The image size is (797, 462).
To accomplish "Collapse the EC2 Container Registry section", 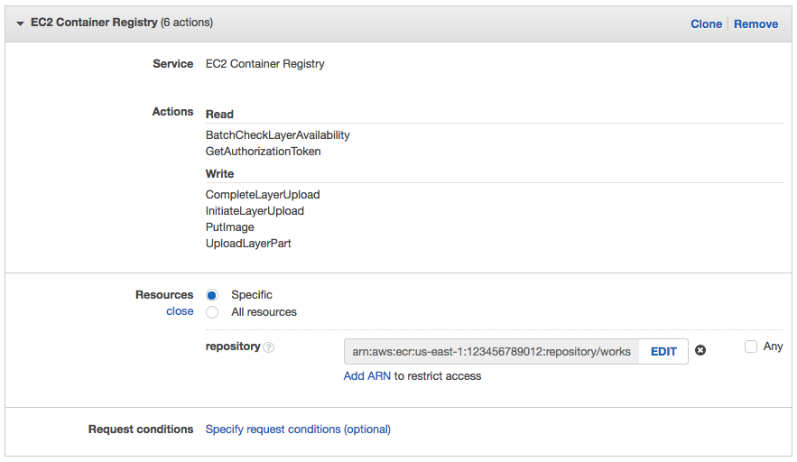I will (x=20, y=23).
